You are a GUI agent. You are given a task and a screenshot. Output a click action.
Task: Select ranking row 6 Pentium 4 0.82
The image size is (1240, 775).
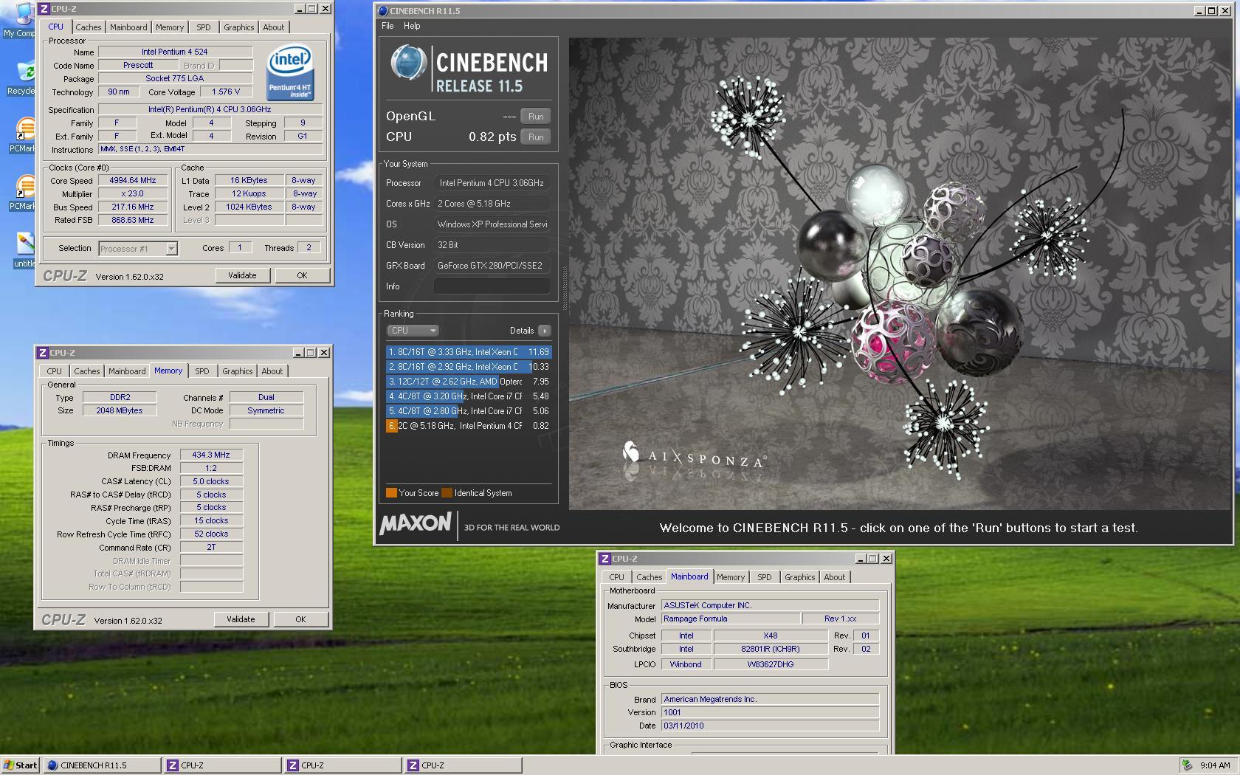469,426
